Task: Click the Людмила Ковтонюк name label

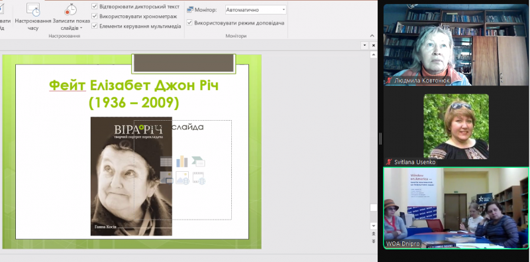Action: (421, 81)
